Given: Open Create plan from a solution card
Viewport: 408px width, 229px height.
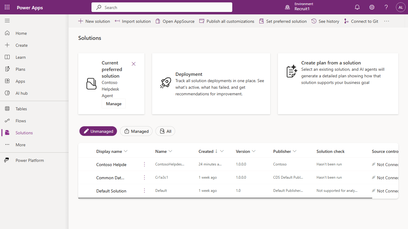Looking at the screenshot, I should [x=338, y=84].
